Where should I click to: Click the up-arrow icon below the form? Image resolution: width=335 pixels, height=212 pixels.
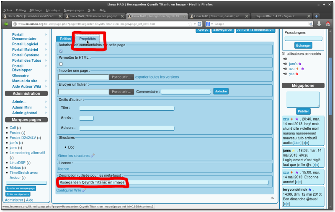[272, 198]
